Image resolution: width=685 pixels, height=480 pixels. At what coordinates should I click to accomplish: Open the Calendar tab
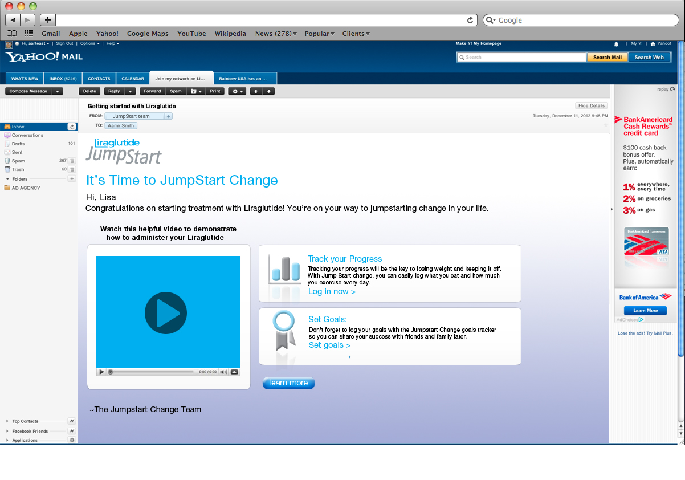(x=133, y=79)
